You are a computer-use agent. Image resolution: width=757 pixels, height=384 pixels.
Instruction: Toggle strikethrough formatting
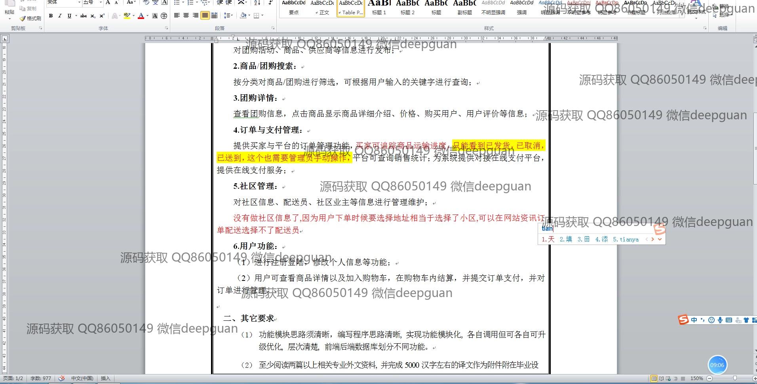tap(83, 16)
